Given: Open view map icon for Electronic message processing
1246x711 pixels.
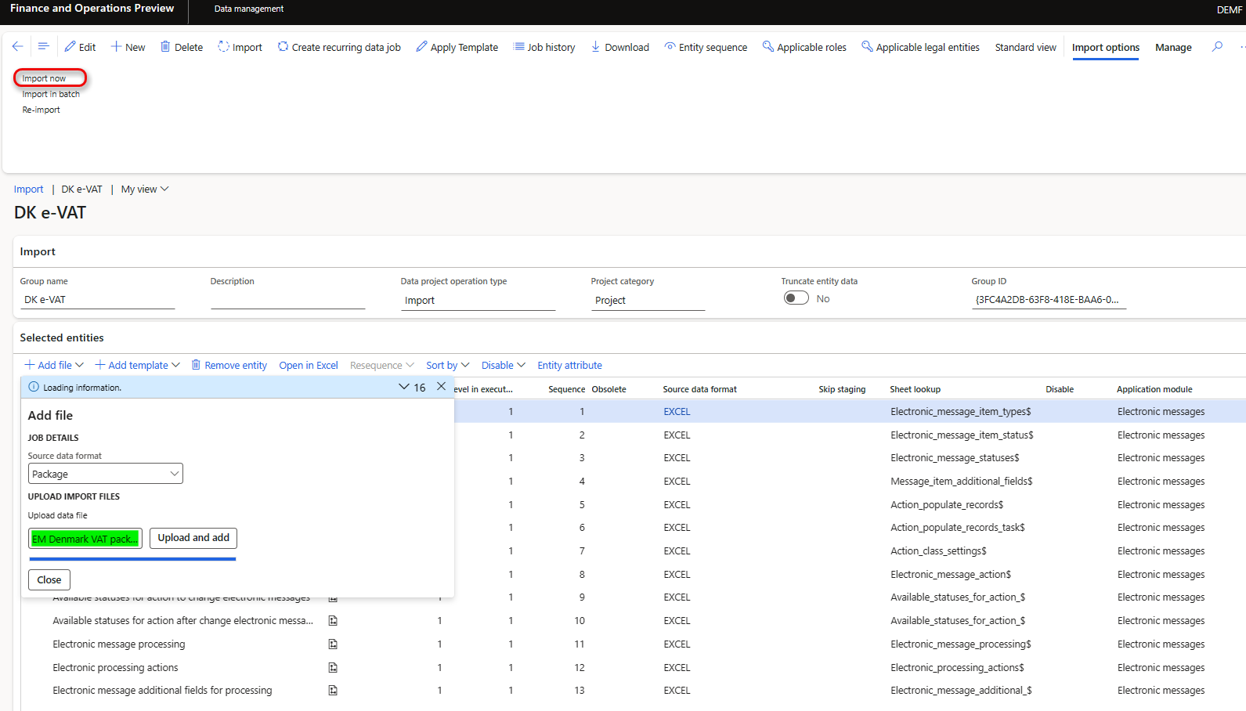Looking at the screenshot, I should (333, 644).
